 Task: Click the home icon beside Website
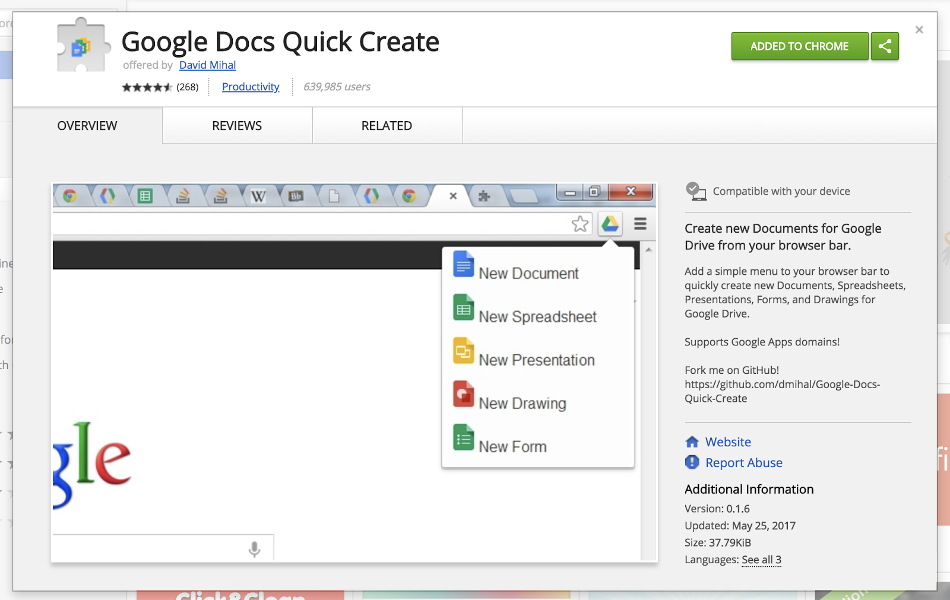tap(692, 442)
